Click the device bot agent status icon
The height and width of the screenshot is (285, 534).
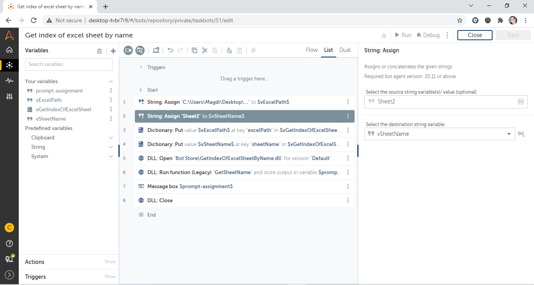[x=9, y=259]
